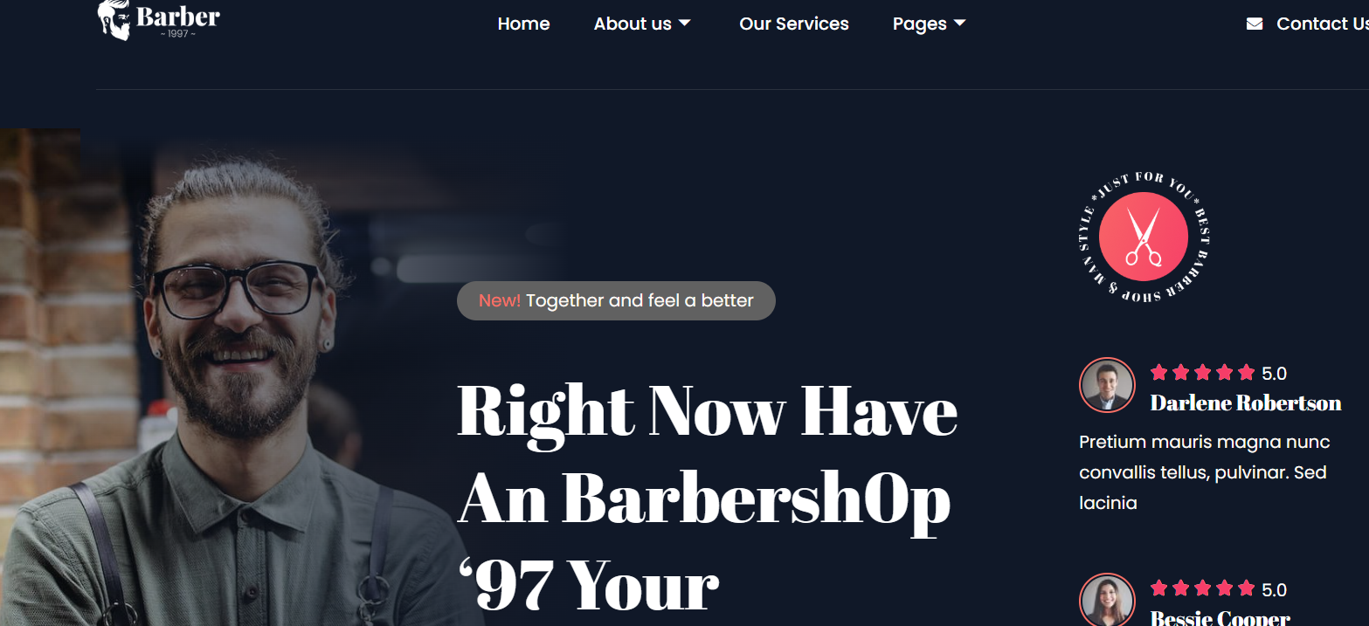The image size is (1369, 626).
Task: Click the fifth star in Bessie Cooper's rating
Action: point(1246,588)
